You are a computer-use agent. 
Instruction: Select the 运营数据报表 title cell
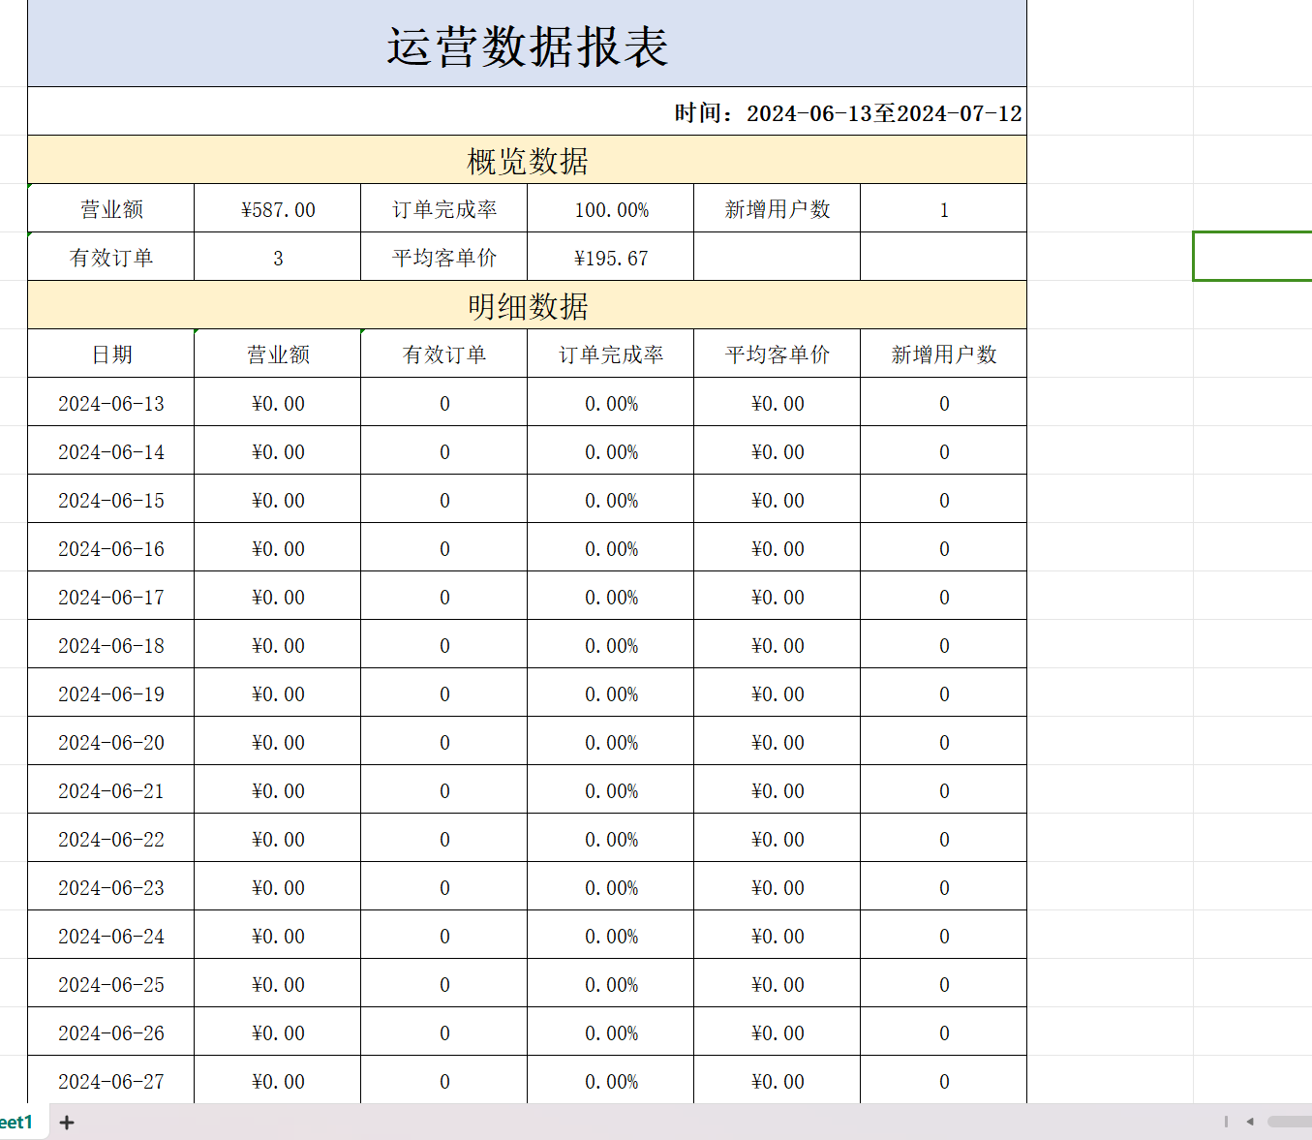tap(528, 44)
